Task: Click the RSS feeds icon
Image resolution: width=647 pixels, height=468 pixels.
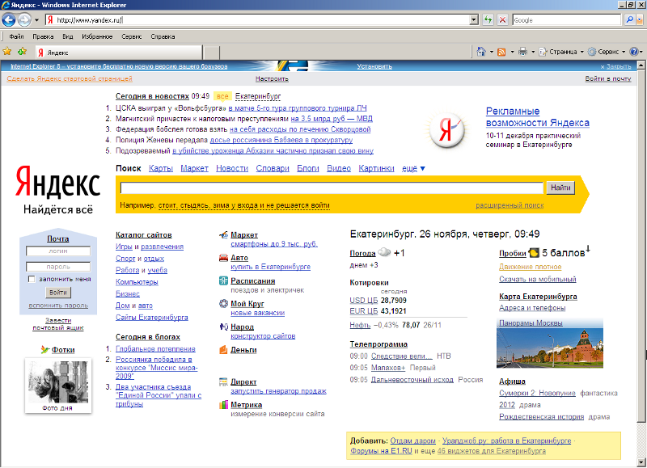Action: pyautogui.click(x=501, y=52)
